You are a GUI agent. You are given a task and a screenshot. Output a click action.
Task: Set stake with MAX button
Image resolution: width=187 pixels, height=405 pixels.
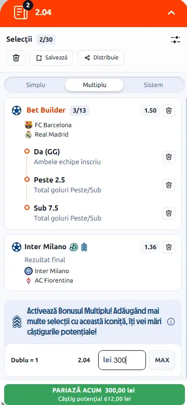coord(162,360)
